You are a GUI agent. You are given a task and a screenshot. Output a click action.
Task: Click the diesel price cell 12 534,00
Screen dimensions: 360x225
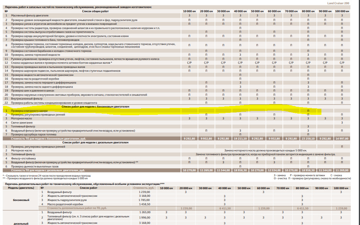(x=274, y=170)
